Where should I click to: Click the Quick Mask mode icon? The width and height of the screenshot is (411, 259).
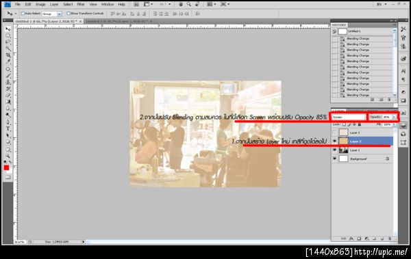8,177
